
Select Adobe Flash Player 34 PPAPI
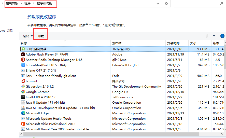click(47, 54)
